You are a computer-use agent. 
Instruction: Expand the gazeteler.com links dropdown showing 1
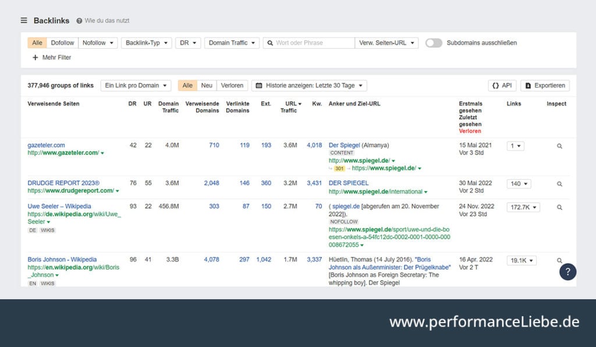pyautogui.click(x=516, y=146)
